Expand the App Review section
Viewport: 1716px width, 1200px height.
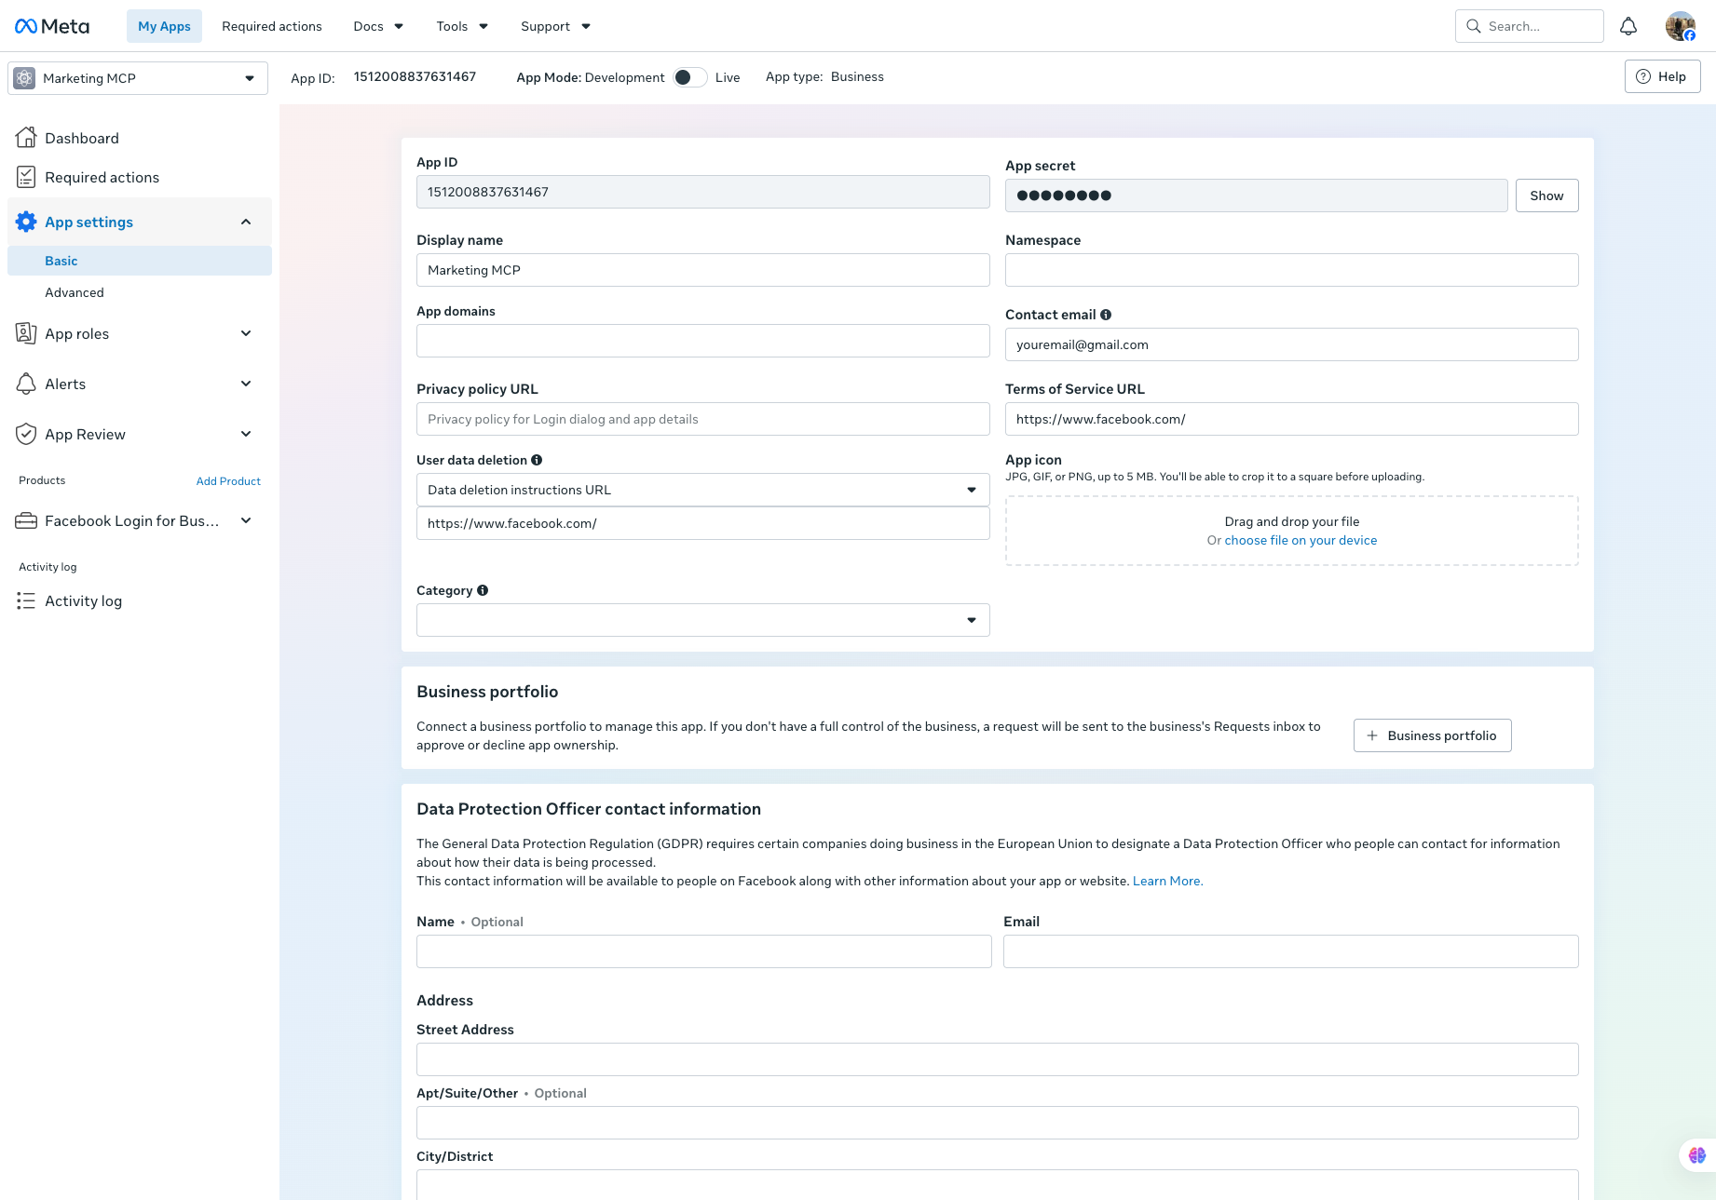pos(246,434)
